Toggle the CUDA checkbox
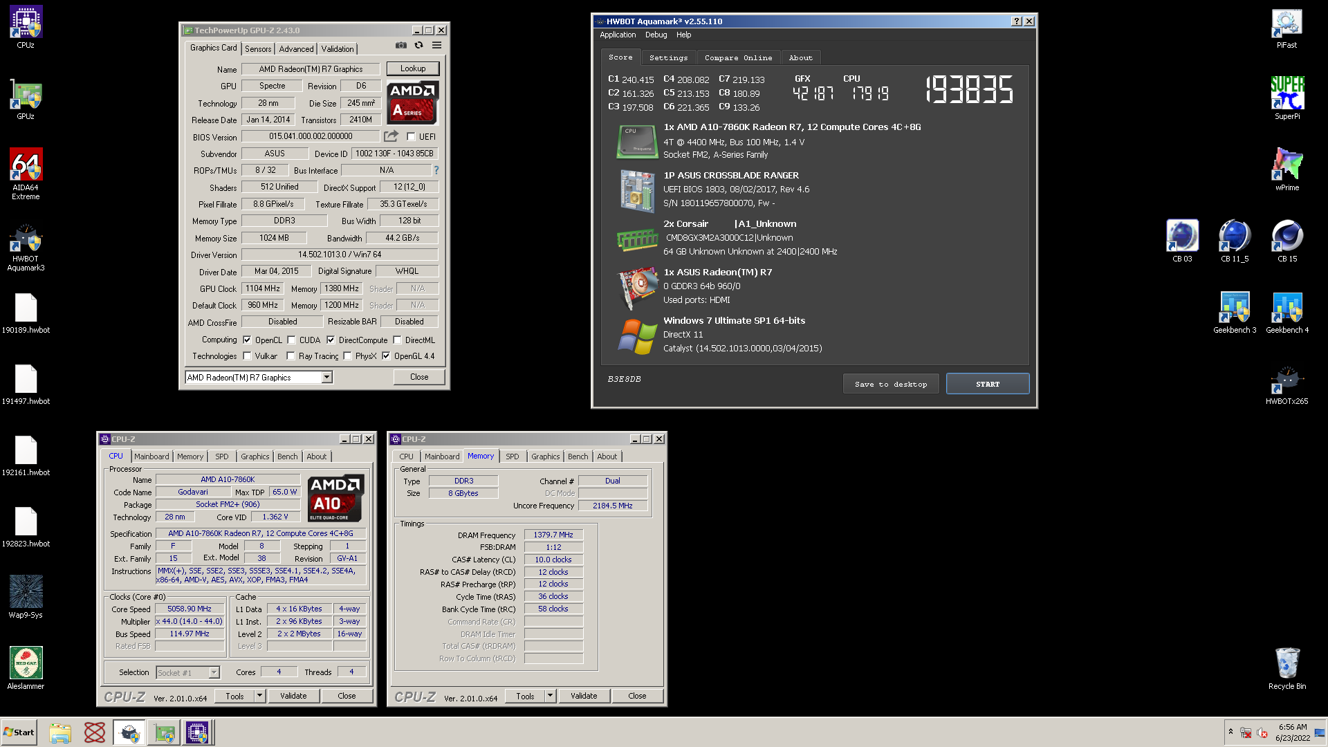Viewport: 1328px width, 747px height. pos(291,340)
